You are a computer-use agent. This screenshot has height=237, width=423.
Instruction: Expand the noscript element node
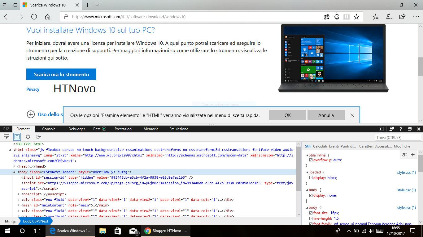pos(19,194)
